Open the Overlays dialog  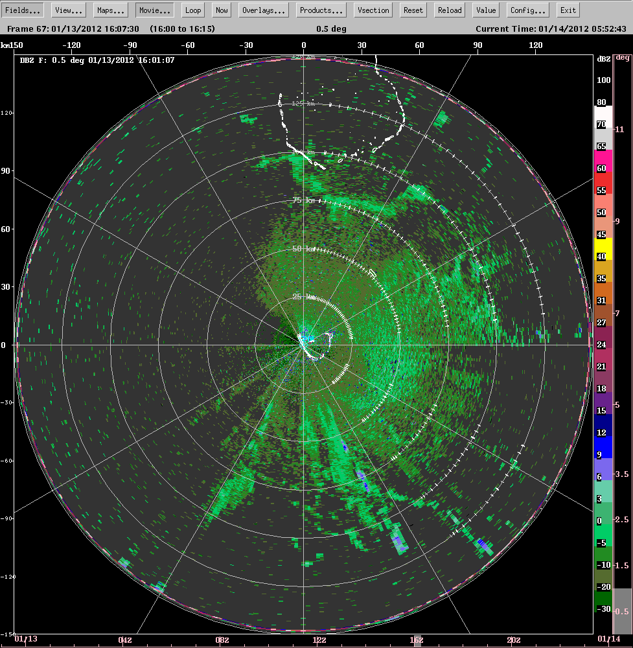click(x=263, y=10)
